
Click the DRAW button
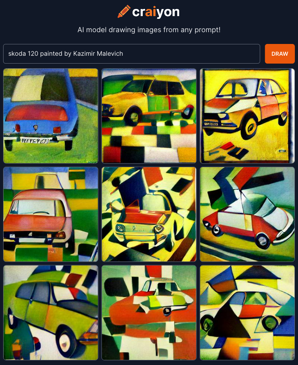[280, 54]
